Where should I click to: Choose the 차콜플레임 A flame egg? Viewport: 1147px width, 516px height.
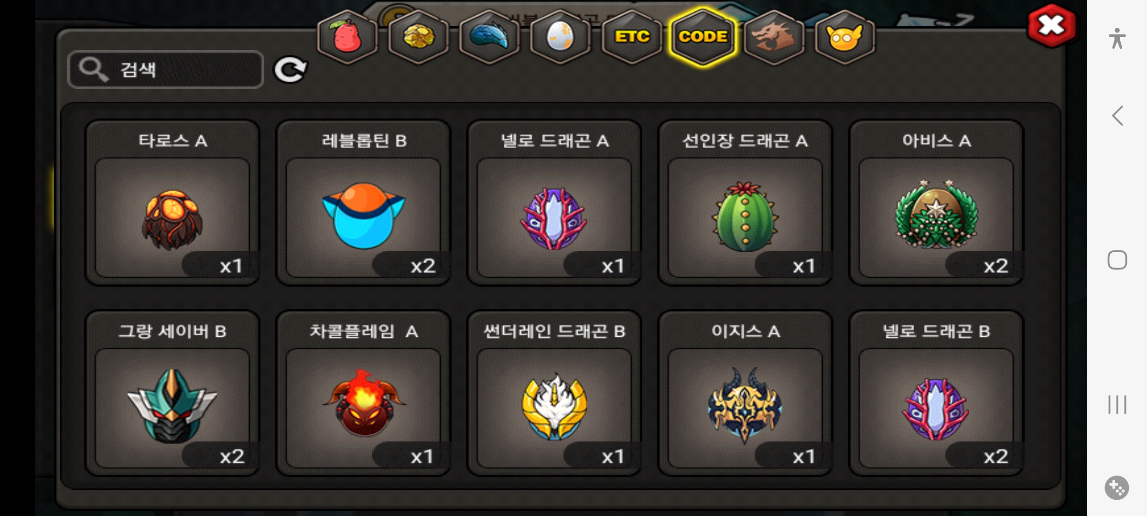[364, 393]
